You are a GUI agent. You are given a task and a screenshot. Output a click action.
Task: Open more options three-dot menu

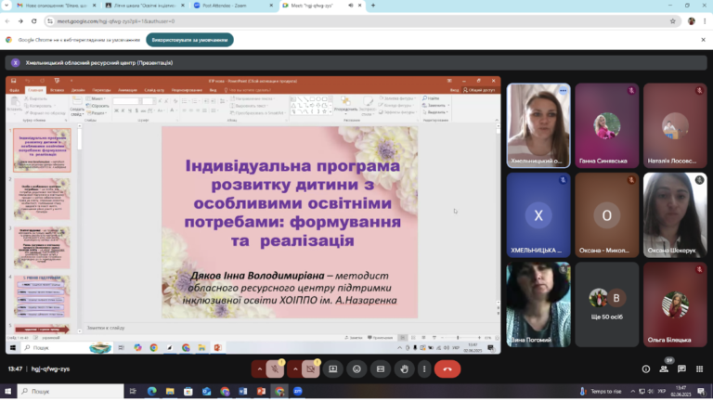click(x=424, y=369)
